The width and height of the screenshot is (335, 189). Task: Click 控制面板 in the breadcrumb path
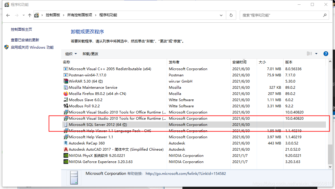pyautogui.click(x=53, y=15)
